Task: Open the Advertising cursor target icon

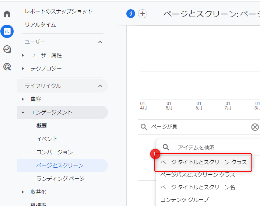Action: 7,67
